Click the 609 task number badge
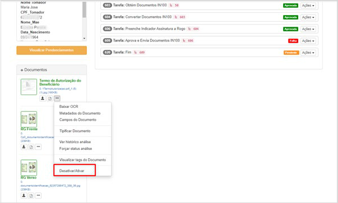This screenshot has height=203, width=338. (x=108, y=40)
